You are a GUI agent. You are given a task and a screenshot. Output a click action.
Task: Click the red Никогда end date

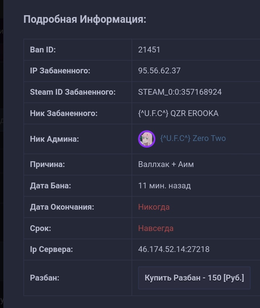(154, 207)
